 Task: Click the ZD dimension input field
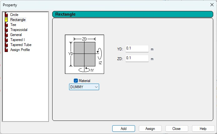[137, 58]
